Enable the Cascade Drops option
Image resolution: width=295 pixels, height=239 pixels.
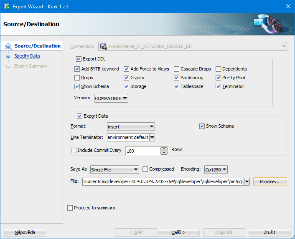point(177,69)
